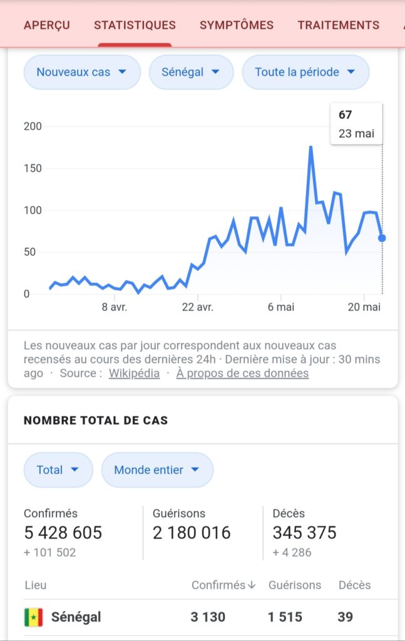Click the À propos de ces données link
This screenshot has width=405, height=641.
click(x=242, y=373)
